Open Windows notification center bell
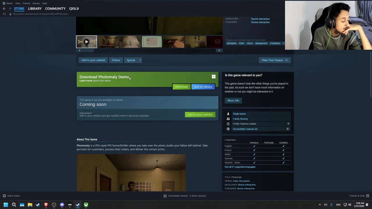 [367, 205]
